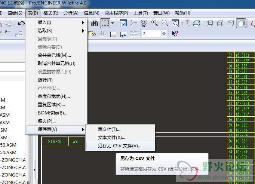255x184 pixels.
Task: Click the Update Tables refresh icon
Action: 123,34
